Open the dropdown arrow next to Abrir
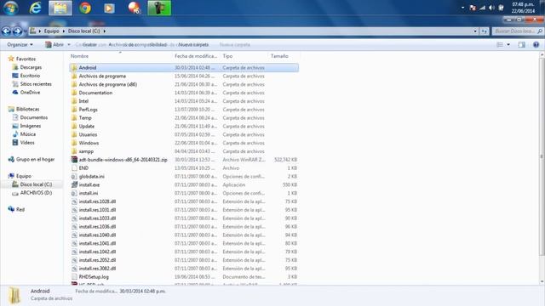Viewport: 545px width, 306px height. coord(69,45)
